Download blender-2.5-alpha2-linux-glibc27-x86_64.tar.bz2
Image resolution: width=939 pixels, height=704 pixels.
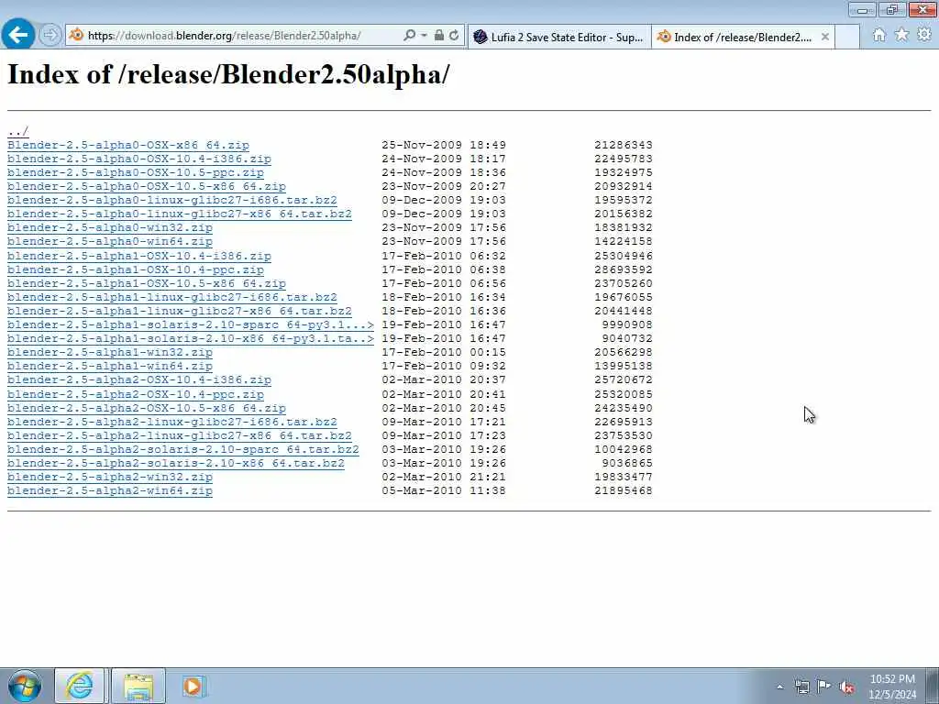point(180,435)
